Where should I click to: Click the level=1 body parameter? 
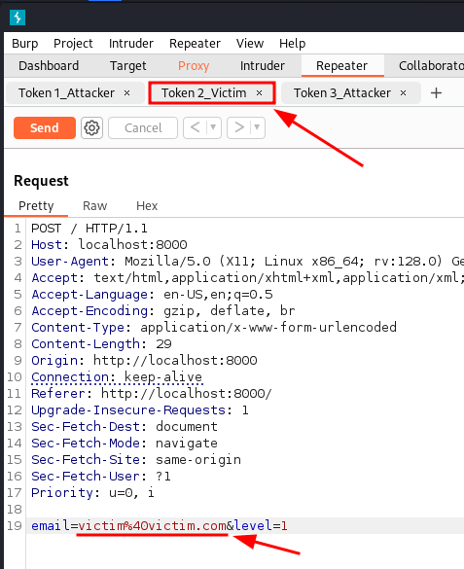(x=262, y=526)
